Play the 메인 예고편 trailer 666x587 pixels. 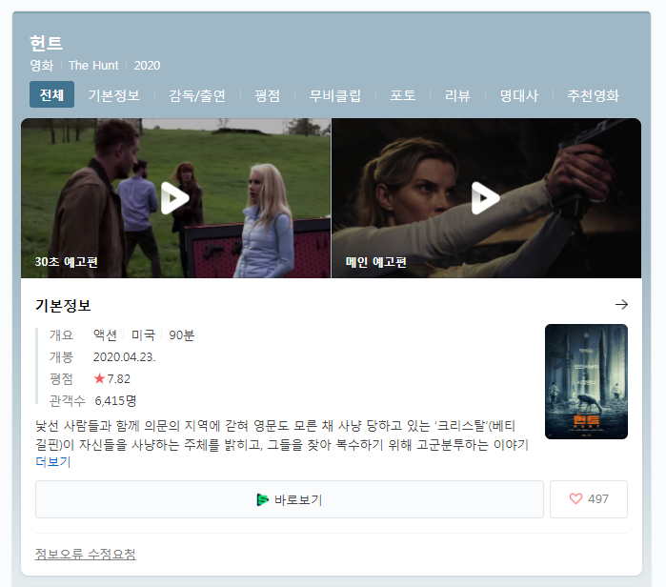click(486, 198)
